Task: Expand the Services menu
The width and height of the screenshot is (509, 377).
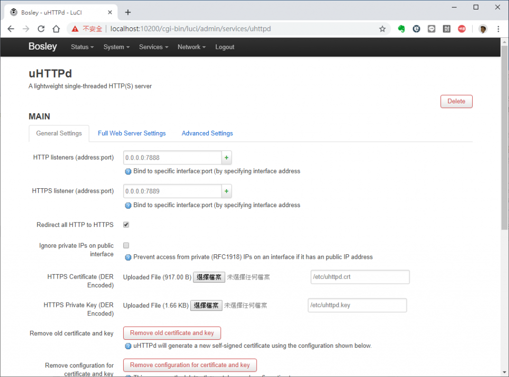Action: [154, 47]
